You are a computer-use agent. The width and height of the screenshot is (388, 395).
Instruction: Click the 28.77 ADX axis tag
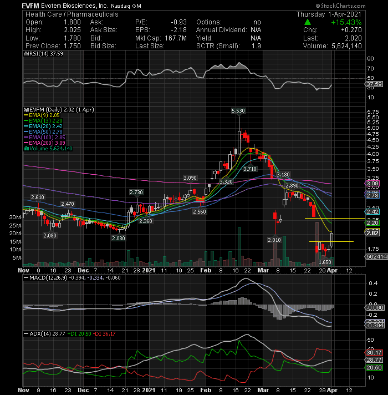click(x=374, y=360)
